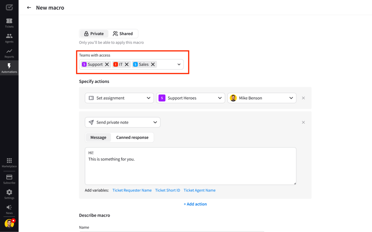Switch to the Canned response tab
Viewport: 372px width, 232px height.
point(132,137)
